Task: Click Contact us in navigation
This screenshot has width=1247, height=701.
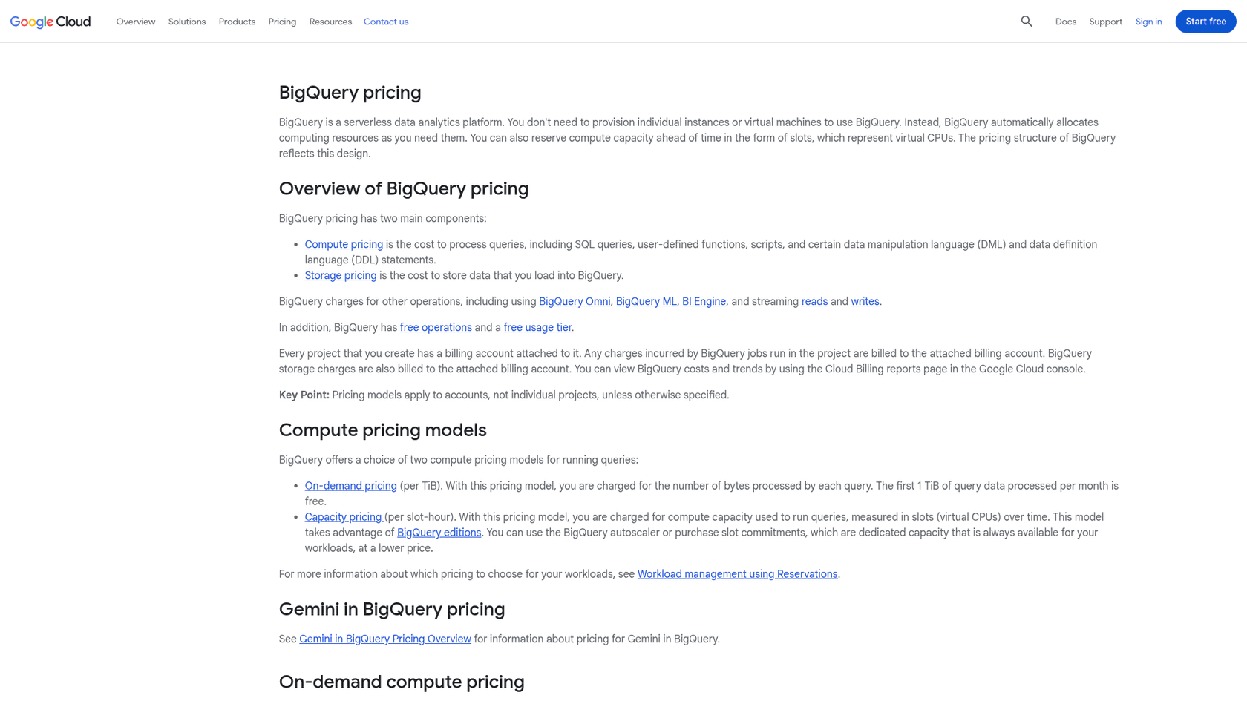Action: 386,22
